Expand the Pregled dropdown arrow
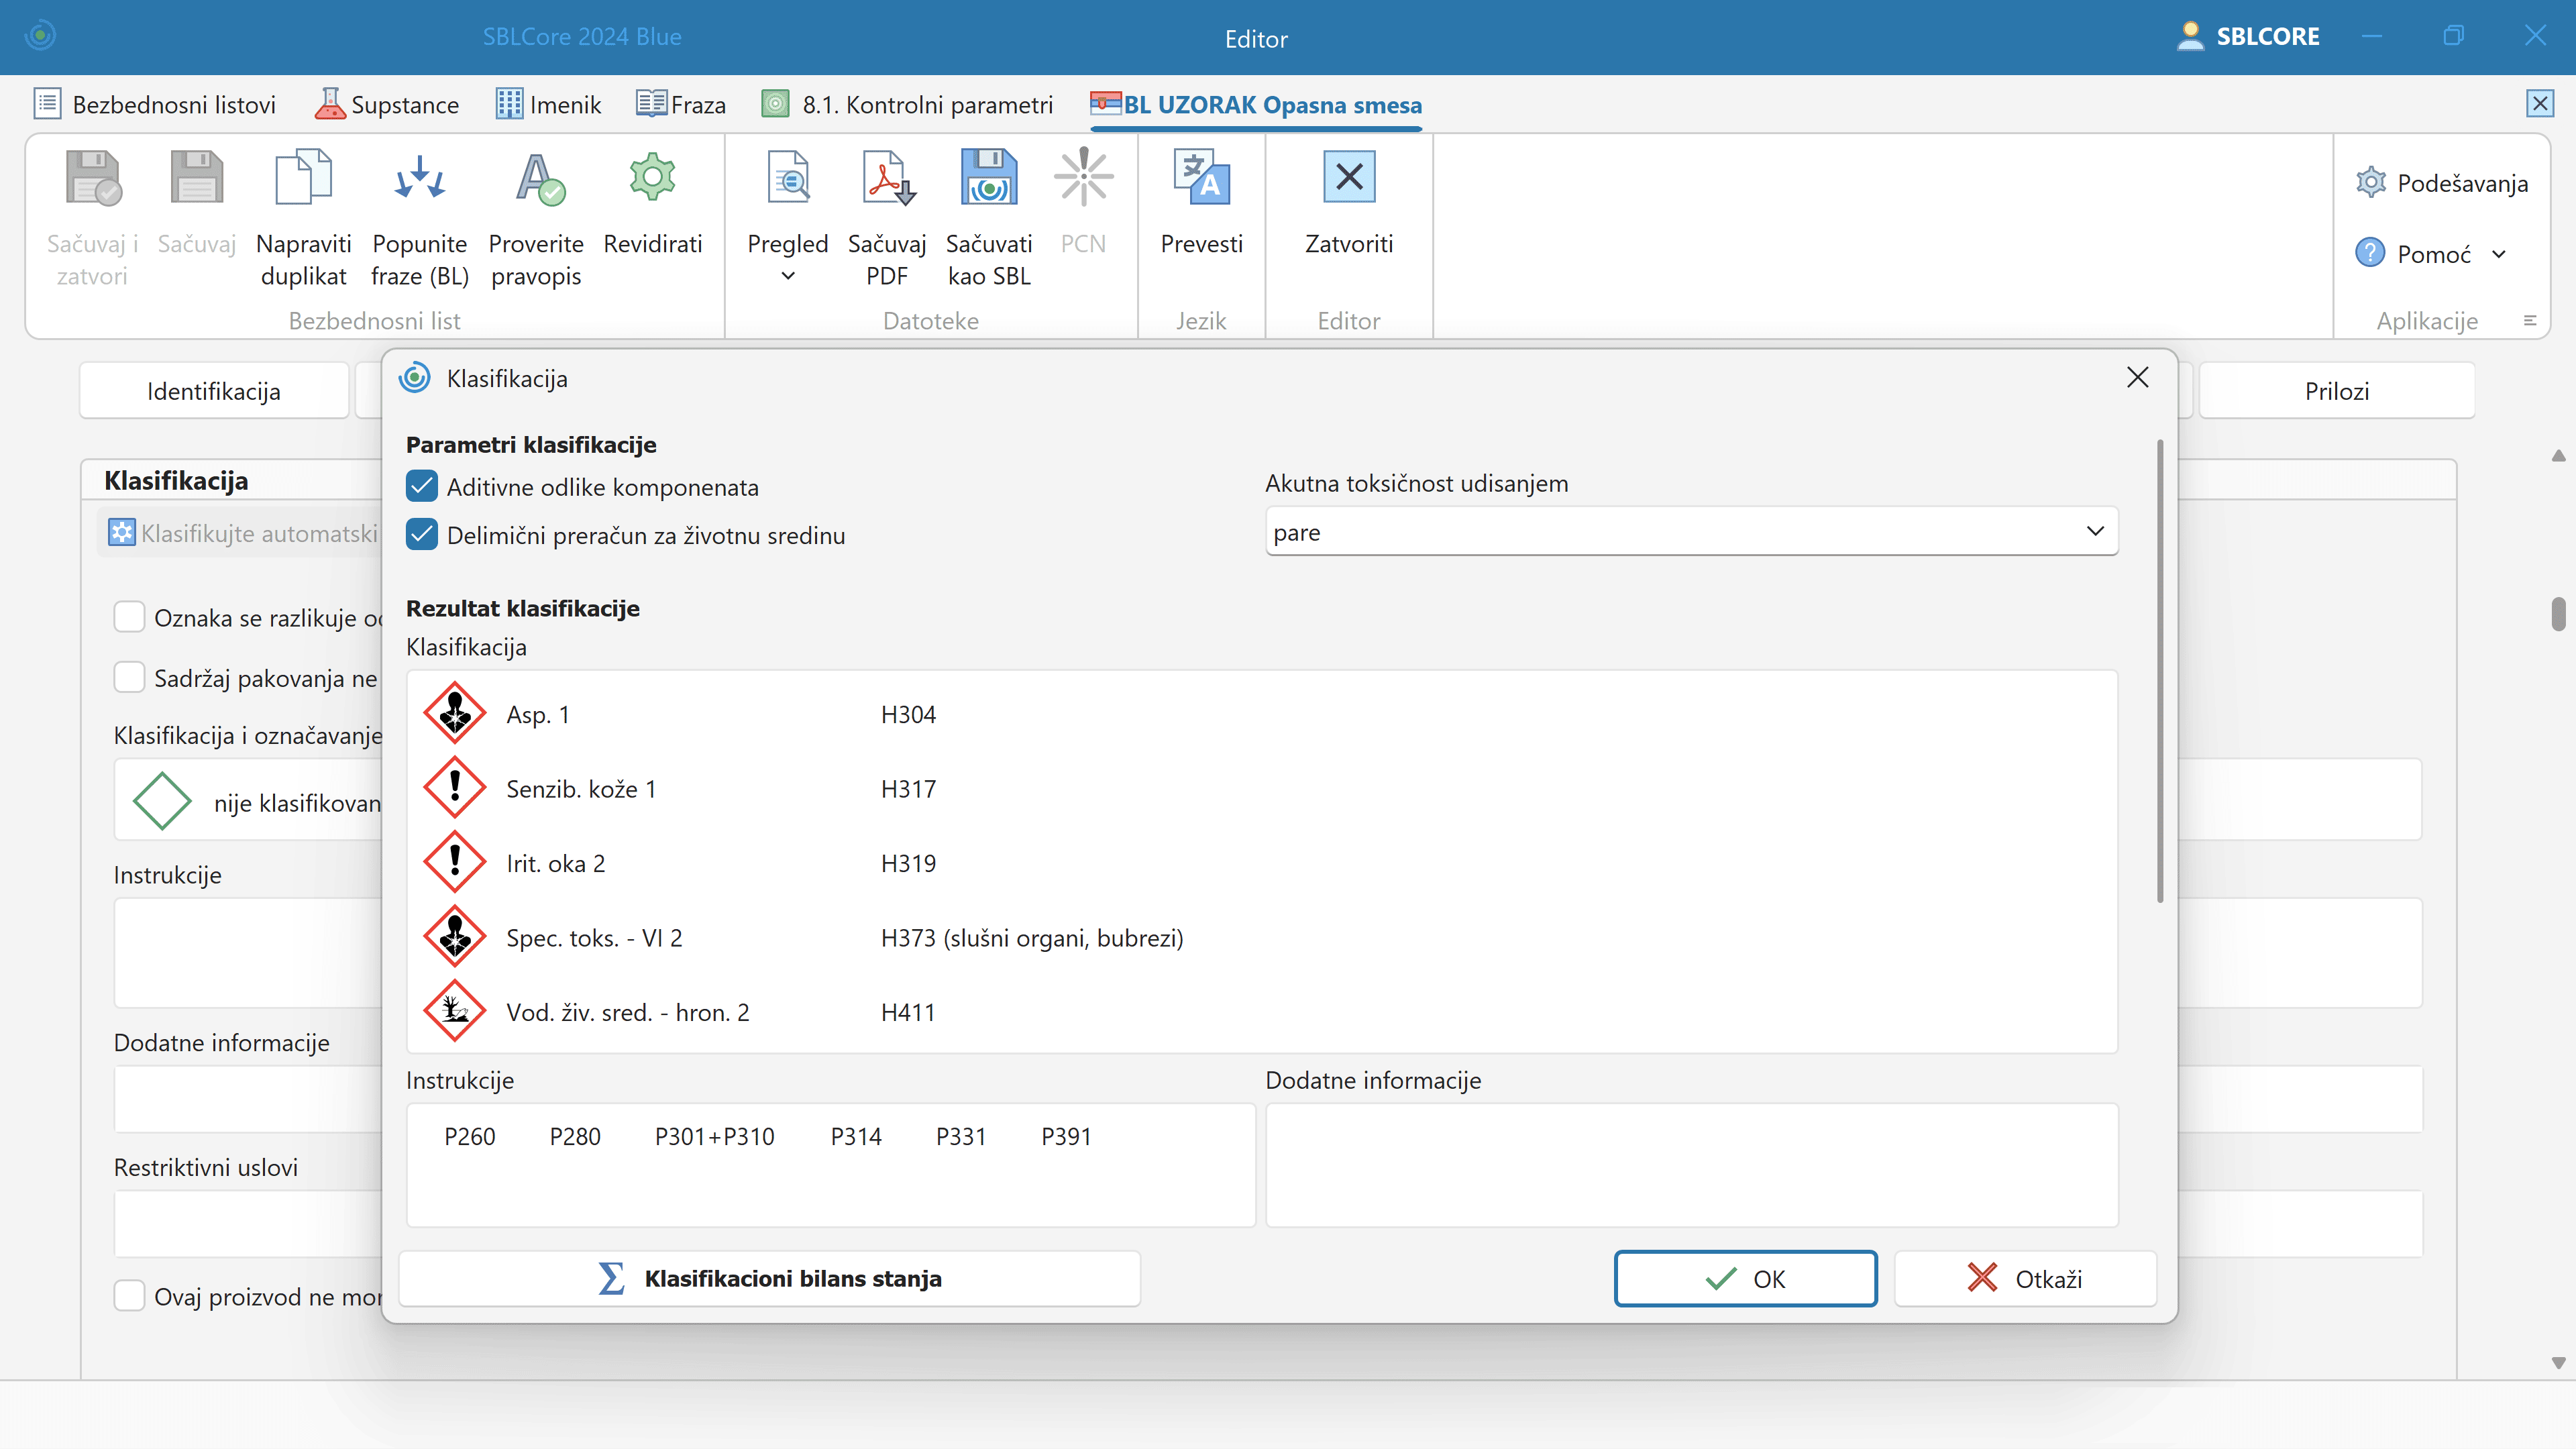This screenshot has width=2576, height=1449. (x=788, y=276)
